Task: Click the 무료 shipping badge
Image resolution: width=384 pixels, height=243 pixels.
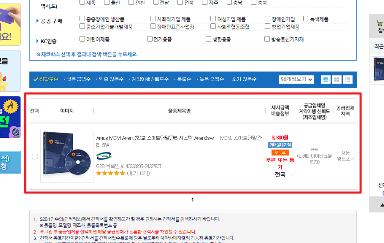Action: [280, 152]
